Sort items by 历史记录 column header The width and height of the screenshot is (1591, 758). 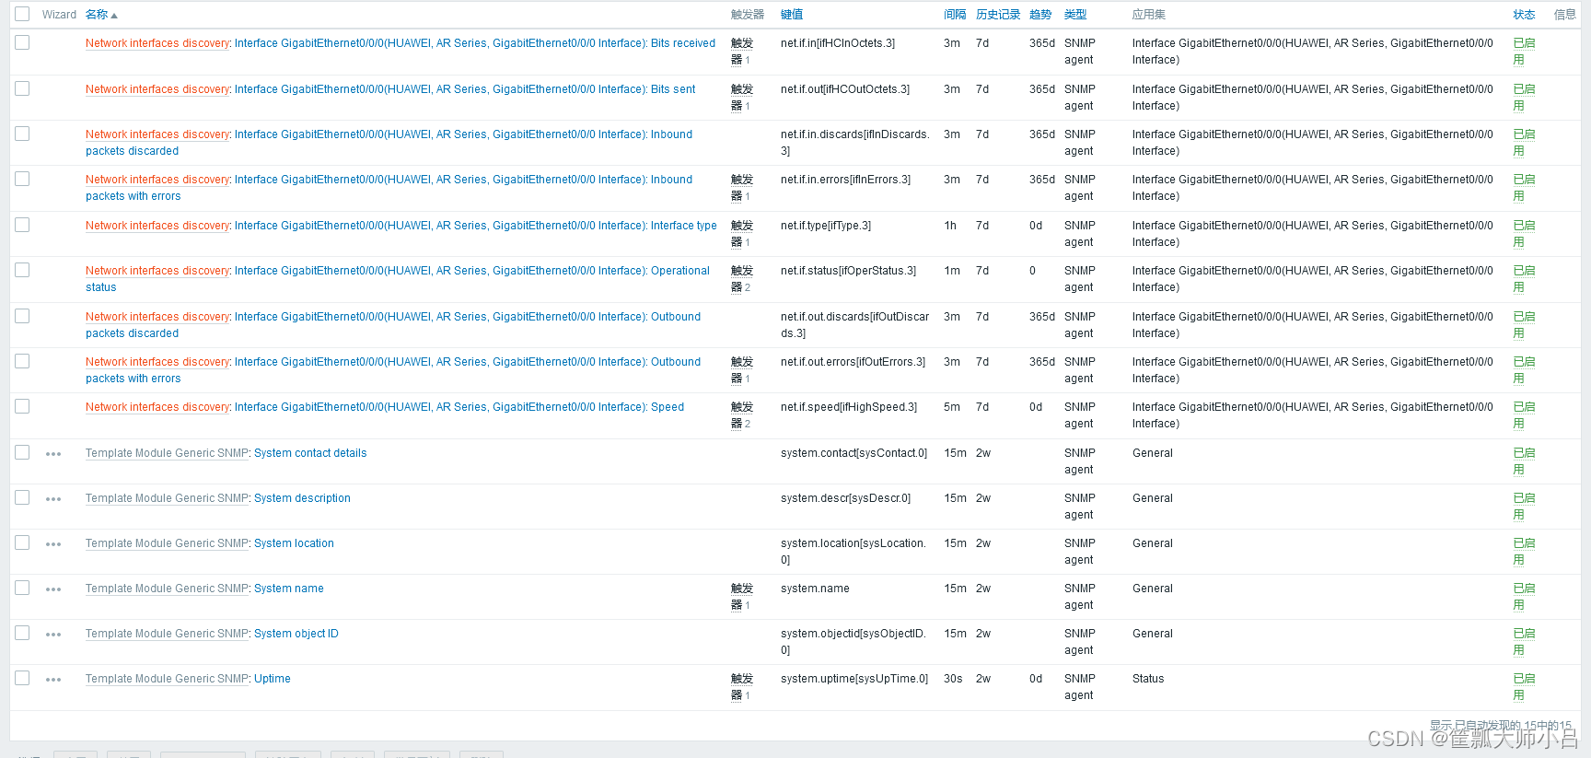[998, 15]
